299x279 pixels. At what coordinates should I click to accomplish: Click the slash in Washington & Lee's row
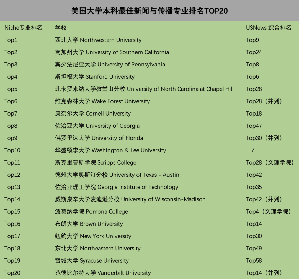[x=253, y=150]
